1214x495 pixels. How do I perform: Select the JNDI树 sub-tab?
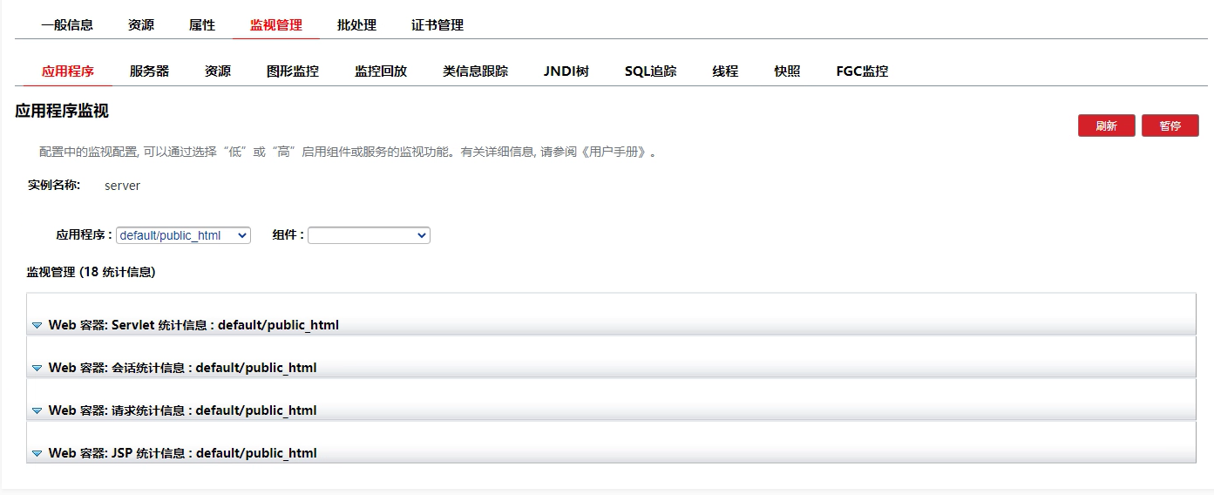pyautogui.click(x=566, y=71)
